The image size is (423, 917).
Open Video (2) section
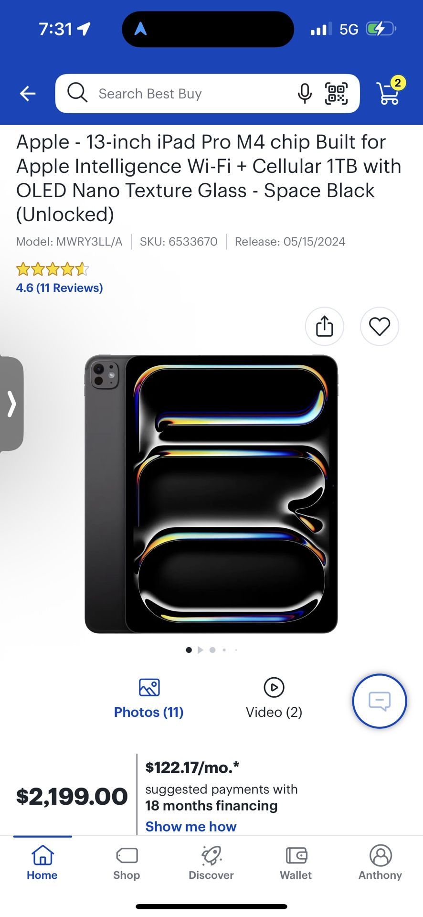click(x=274, y=699)
